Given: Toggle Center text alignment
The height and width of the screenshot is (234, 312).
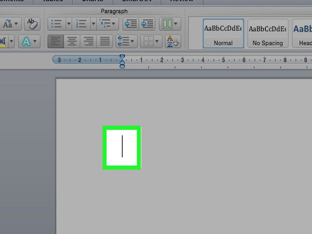Looking at the screenshot, I should click(72, 42).
